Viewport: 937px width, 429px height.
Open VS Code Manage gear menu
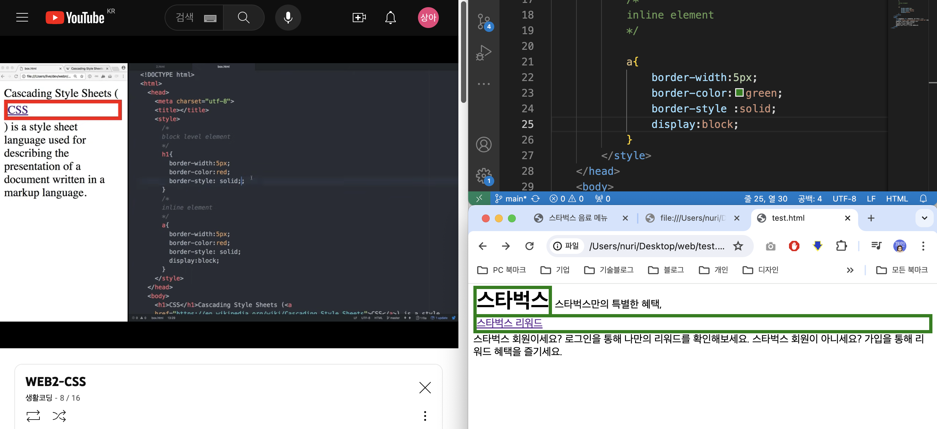[x=484, y=176]
